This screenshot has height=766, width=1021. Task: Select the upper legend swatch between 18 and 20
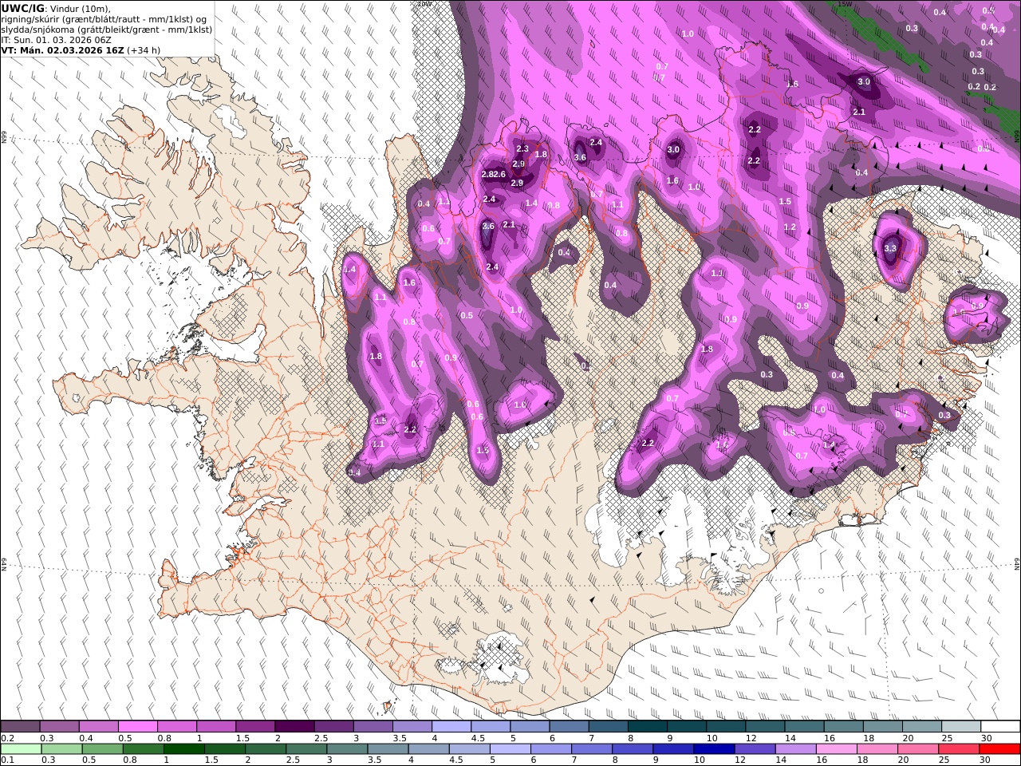(882, 726)
